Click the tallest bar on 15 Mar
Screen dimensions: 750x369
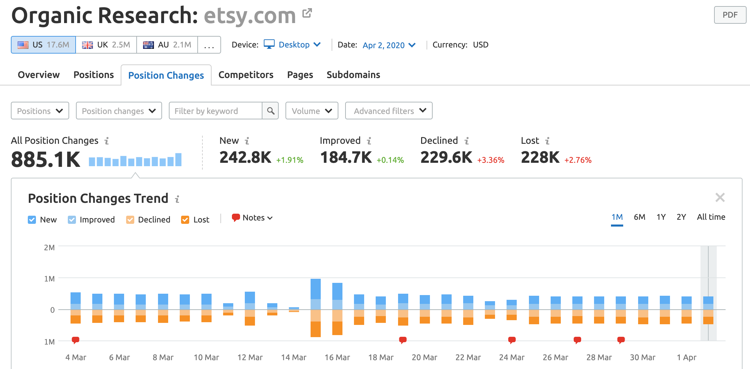[316, 308]
